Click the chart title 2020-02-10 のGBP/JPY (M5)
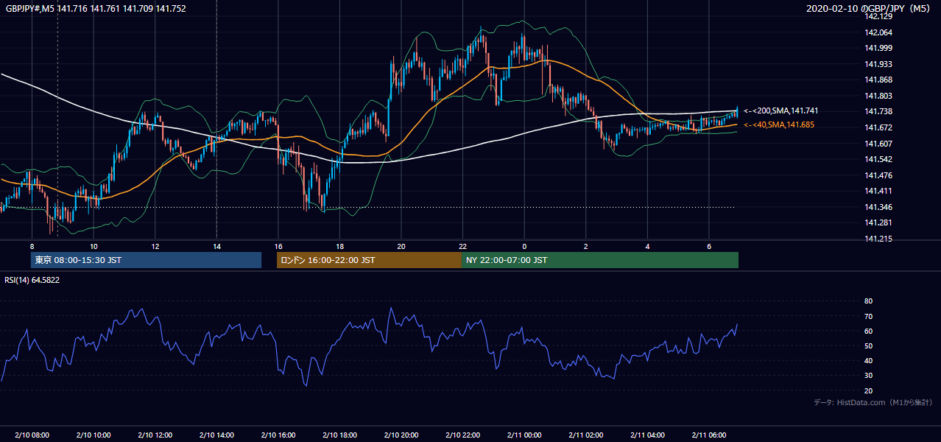Viewport: 941px width, 442px height. [x=869, y=9]
